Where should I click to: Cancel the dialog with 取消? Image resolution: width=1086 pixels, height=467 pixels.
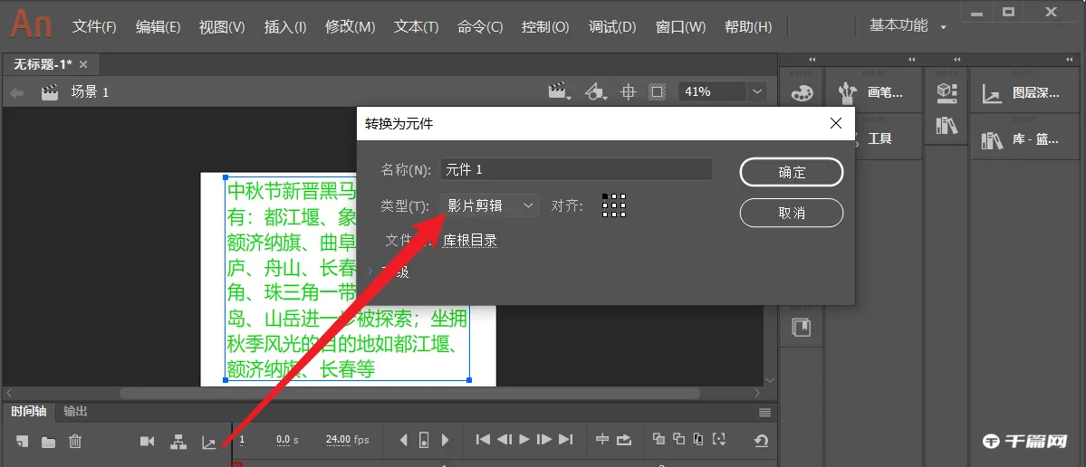(792, 213)
